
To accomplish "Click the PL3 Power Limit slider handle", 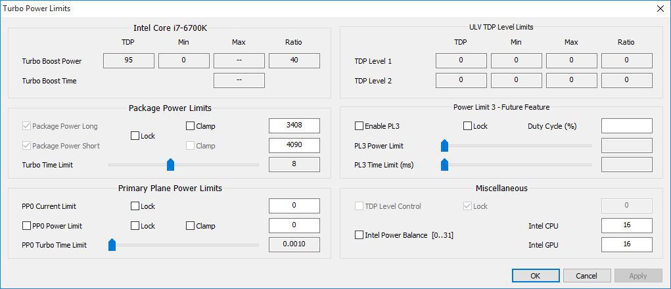I will tap(445, 145).
